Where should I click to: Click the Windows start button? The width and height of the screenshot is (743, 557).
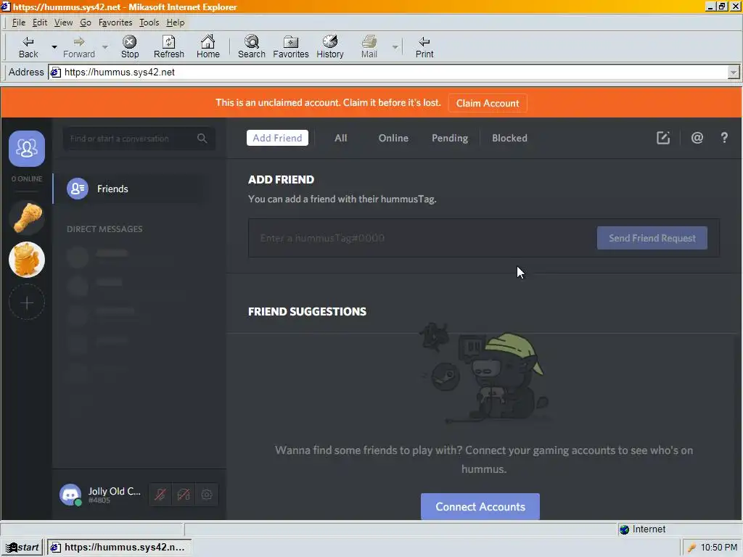22,547
